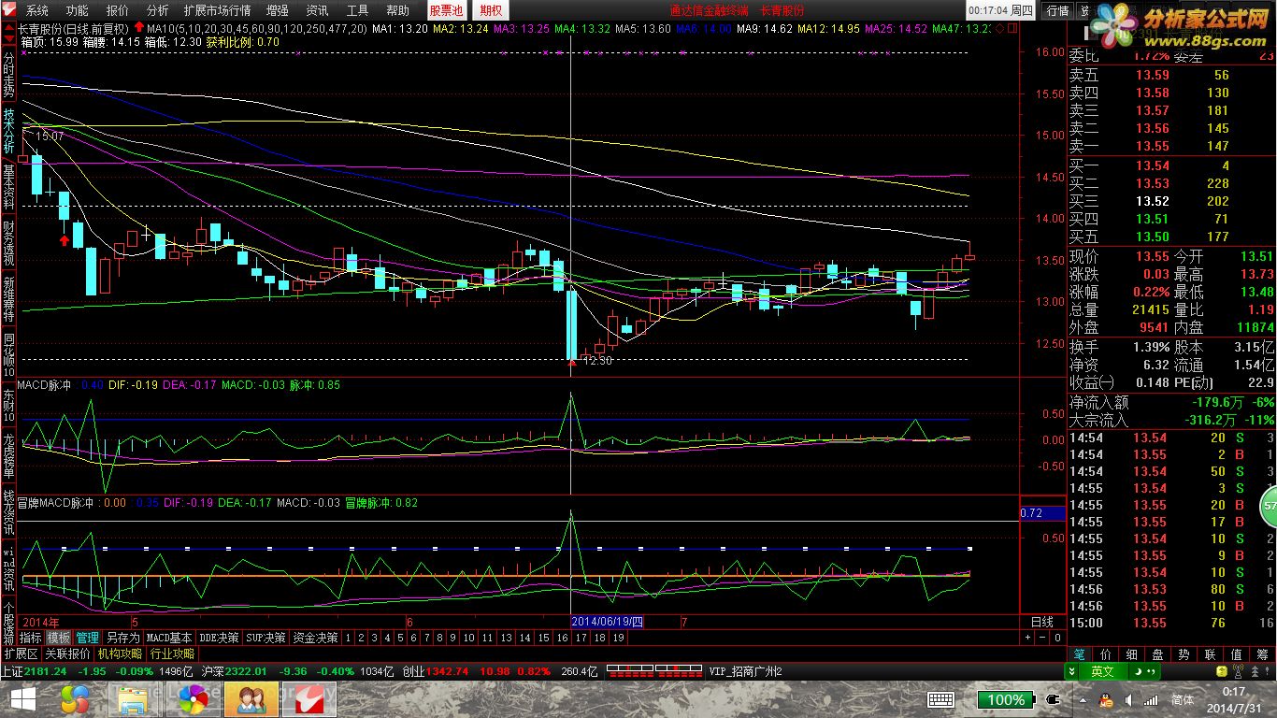Viewport: 1277px width, 718px height.
Task: Click the 管理 button below chart
Action: pos(87,638)
